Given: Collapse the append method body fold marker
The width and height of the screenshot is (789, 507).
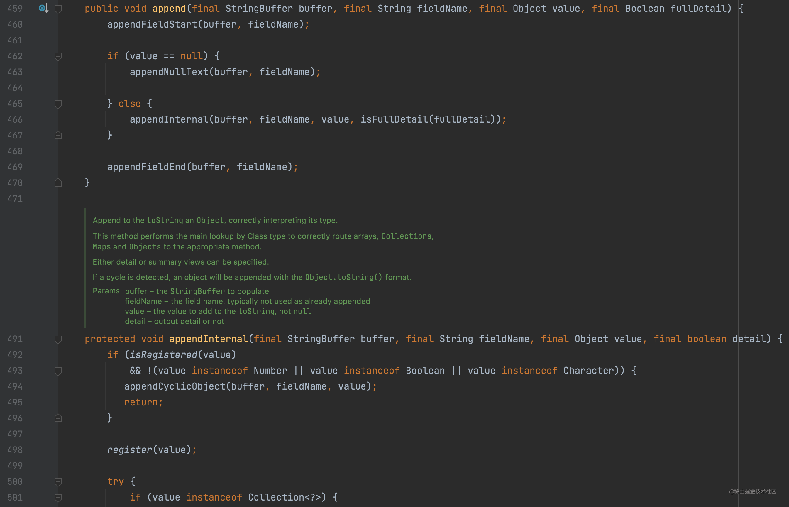Looking at the screenshot, I should (58, 8).
